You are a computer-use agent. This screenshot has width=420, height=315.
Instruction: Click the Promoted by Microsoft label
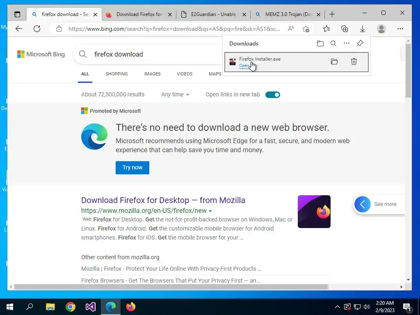tap(115, 111)
